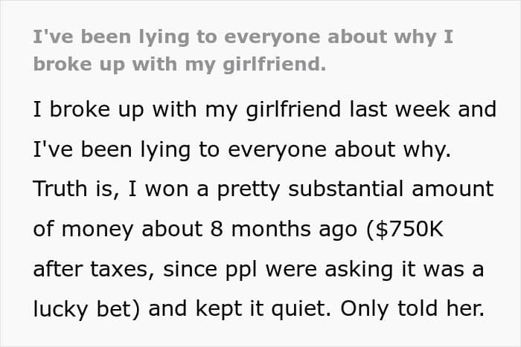Click the phrase "lucky bet"
The image size is (521, 347).
(x=89, y=307)
